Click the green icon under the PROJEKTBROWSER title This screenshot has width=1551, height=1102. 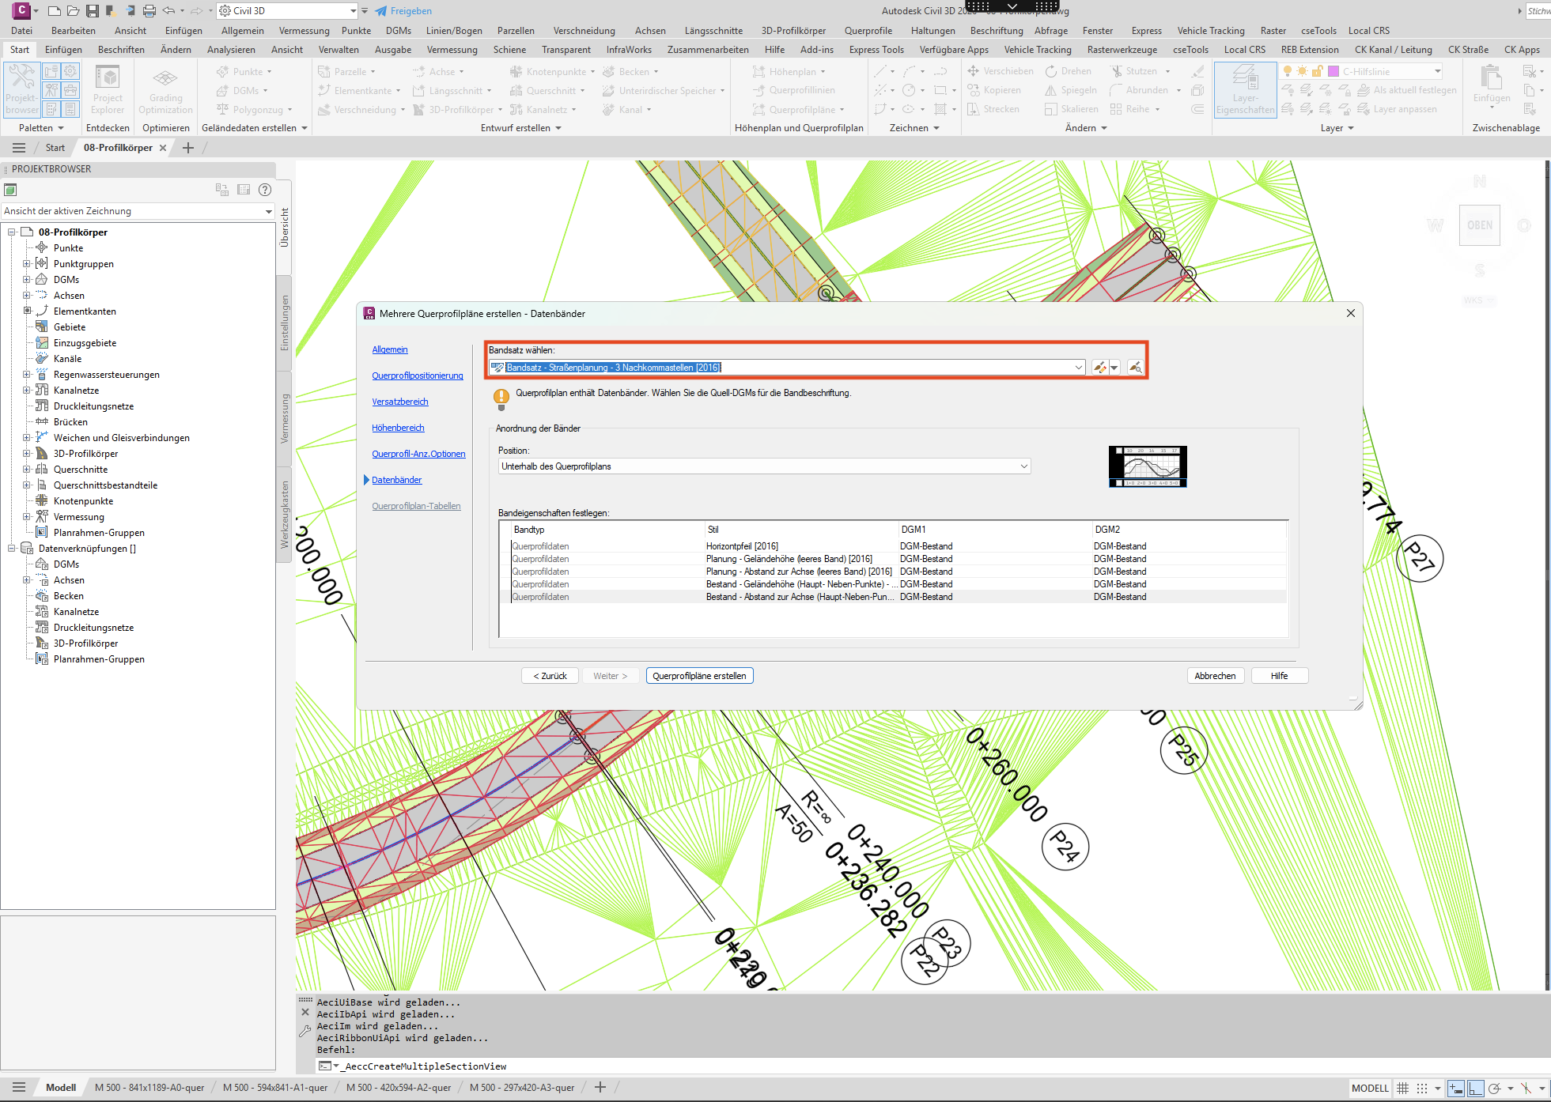click(10, 190)
